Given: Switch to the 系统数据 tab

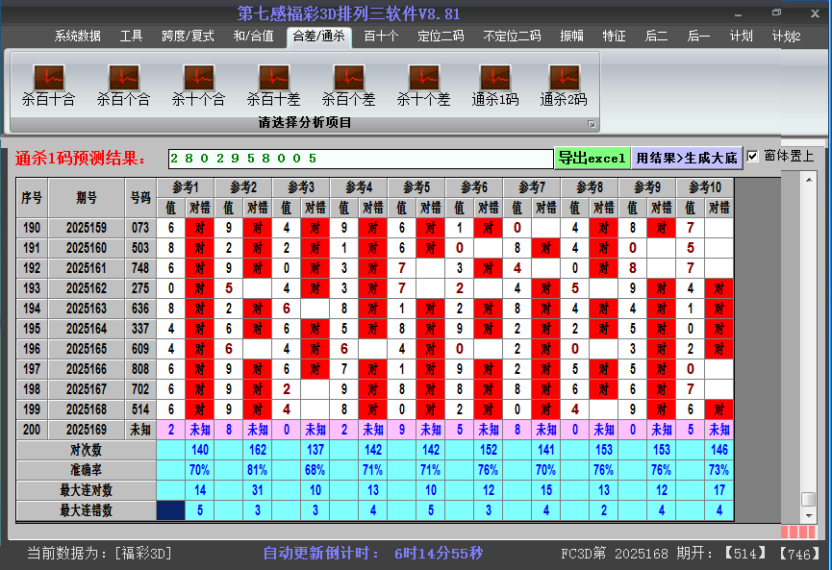Looking at the screenshot, I should [x=78, y=37].
